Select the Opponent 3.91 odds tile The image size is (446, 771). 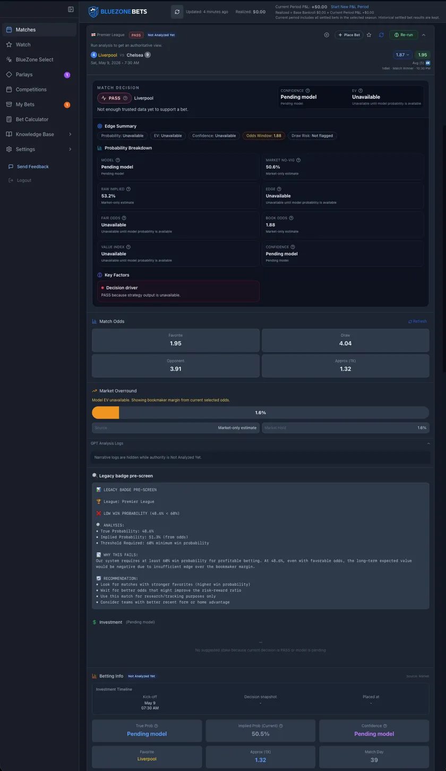[x=176, y=366]
